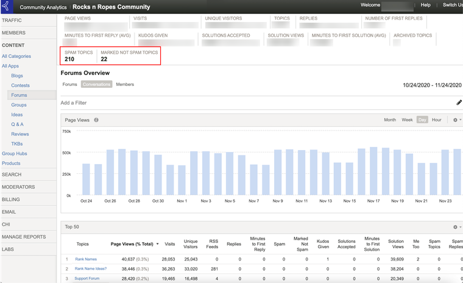Toggle sort arrow on Page Views column
Screen dimensions: 463x283
point(157,244)
